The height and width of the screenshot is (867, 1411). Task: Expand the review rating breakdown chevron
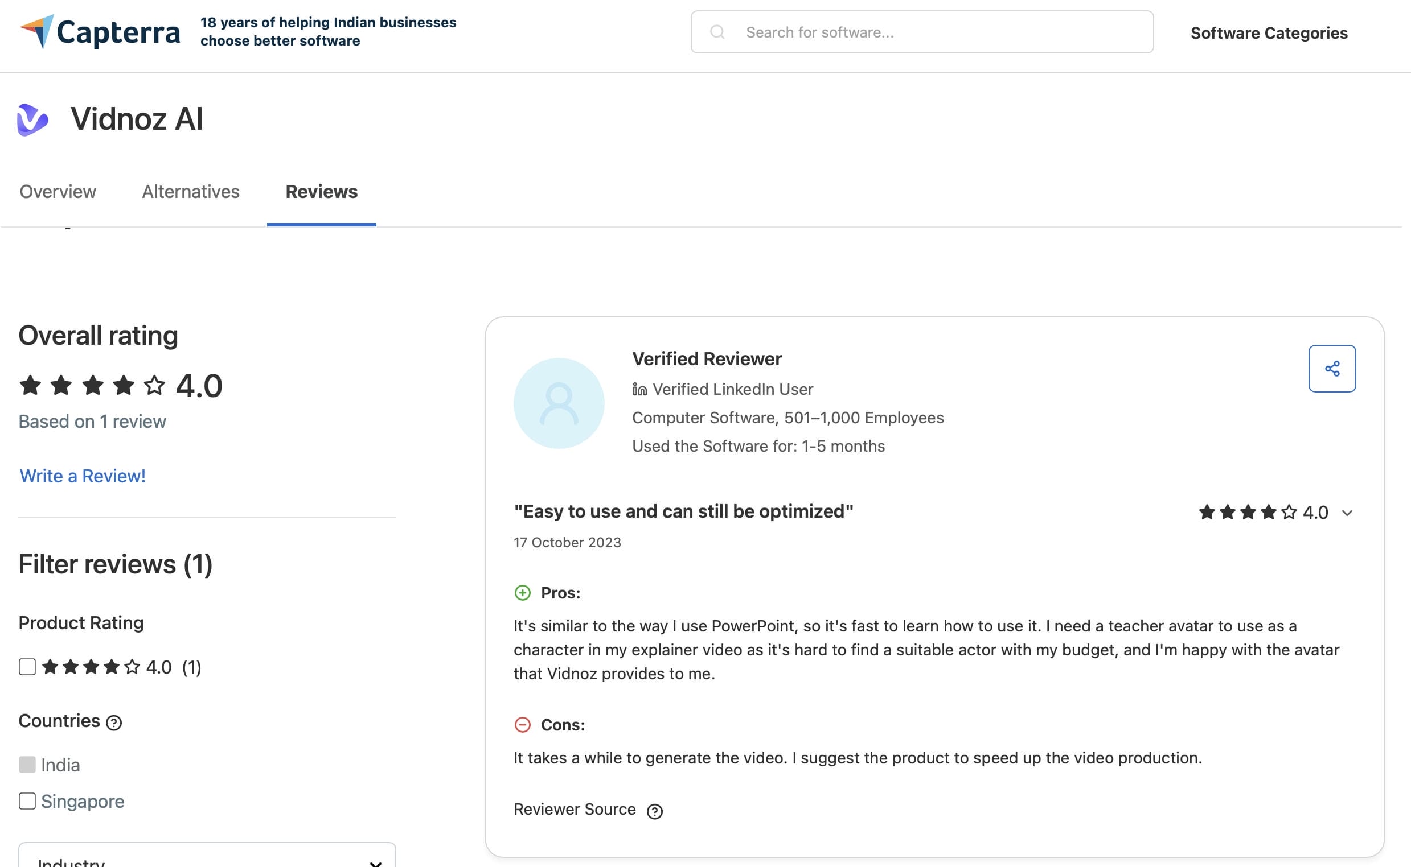(x=1347, y=513)
